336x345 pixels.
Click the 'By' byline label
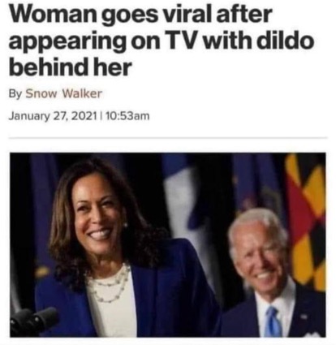15,94
